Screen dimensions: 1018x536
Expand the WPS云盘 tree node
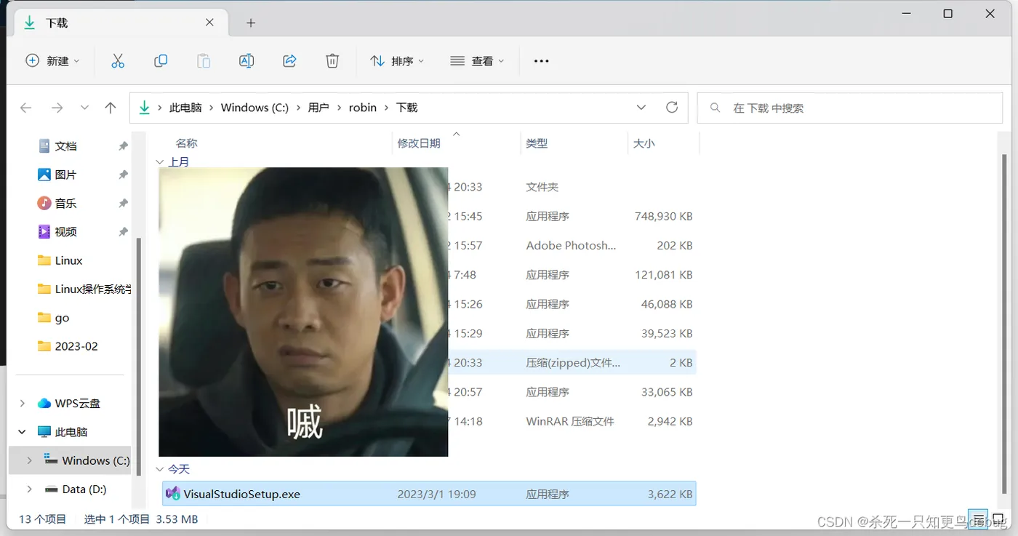(22, 403)
